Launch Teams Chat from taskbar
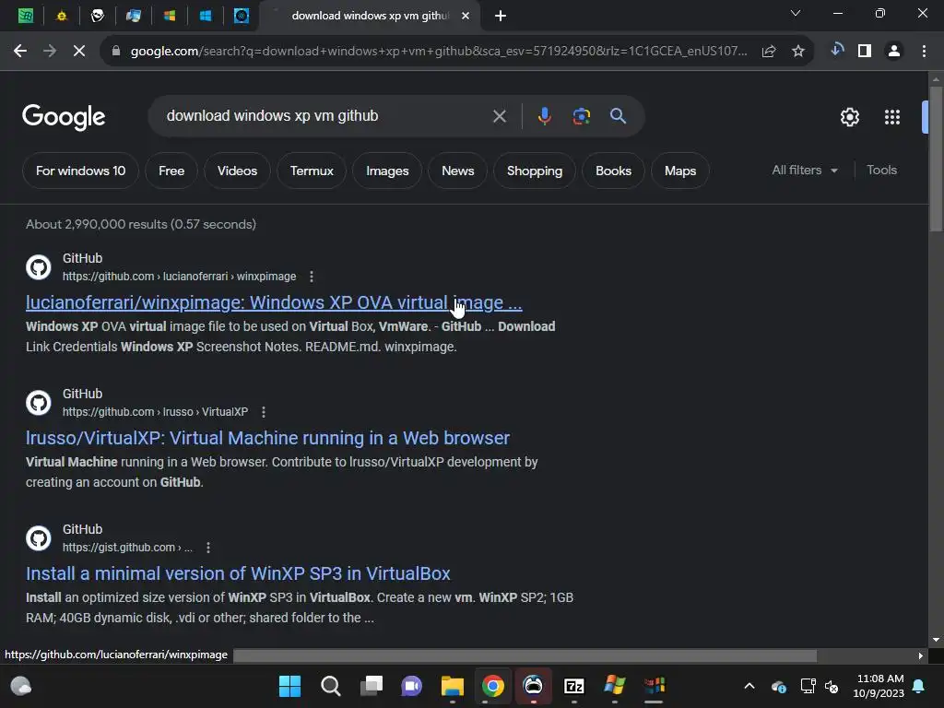Viewport: 944px width, 708px height. (x=412, y=686)
